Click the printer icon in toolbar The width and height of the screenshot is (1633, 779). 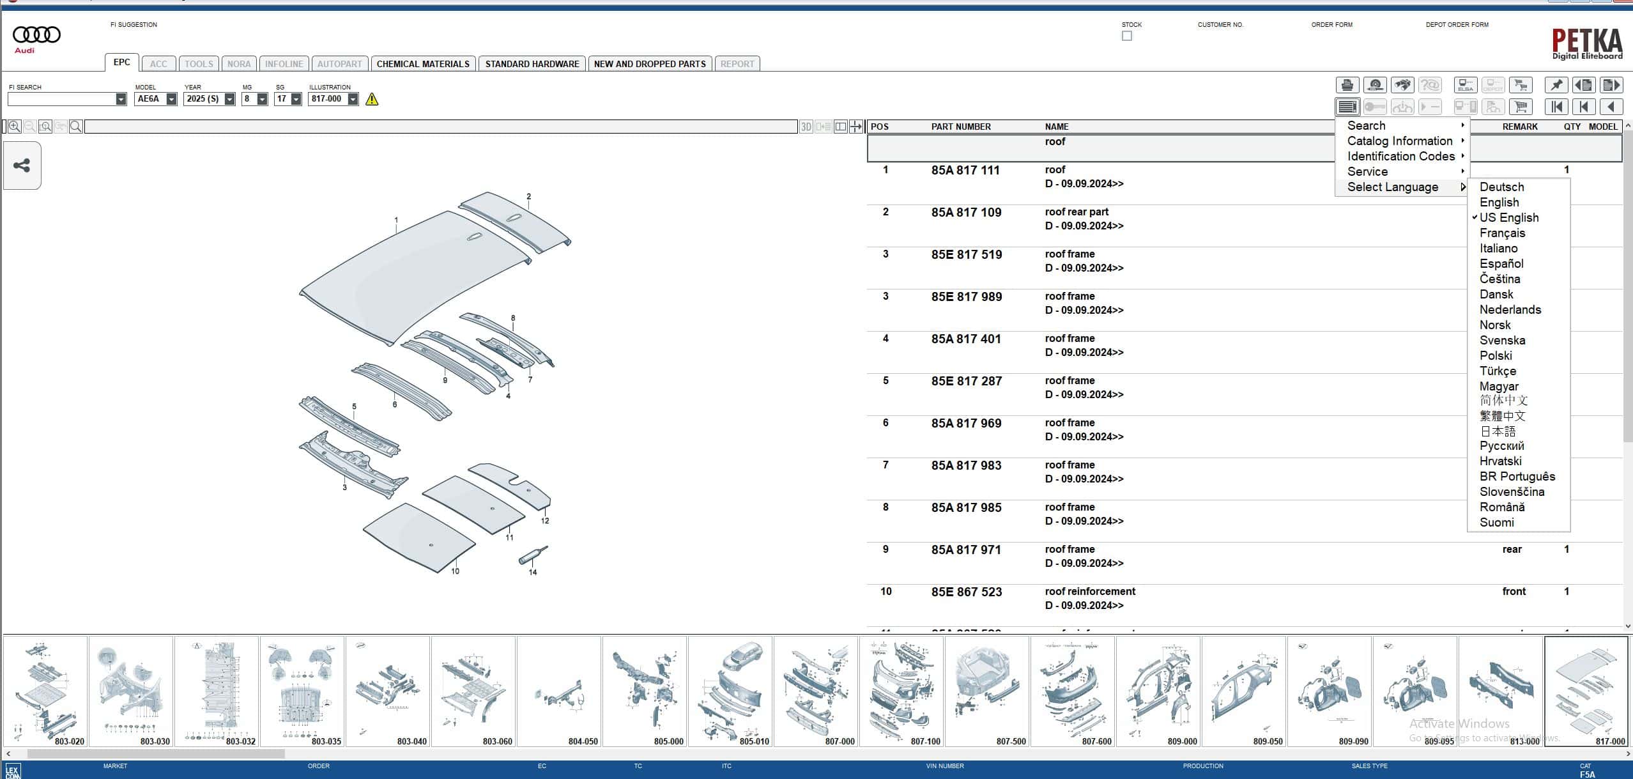pyautogui.click(x=1347, y=85)
